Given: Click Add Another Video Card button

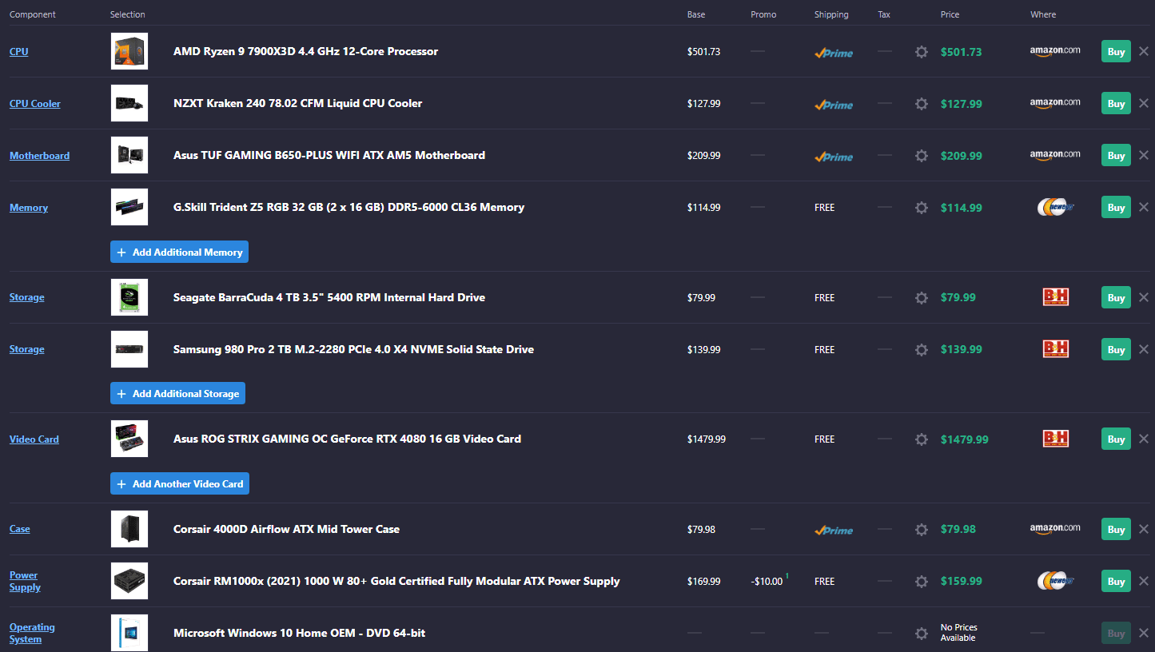Looking at the screenshot, I should coord(179,484).
